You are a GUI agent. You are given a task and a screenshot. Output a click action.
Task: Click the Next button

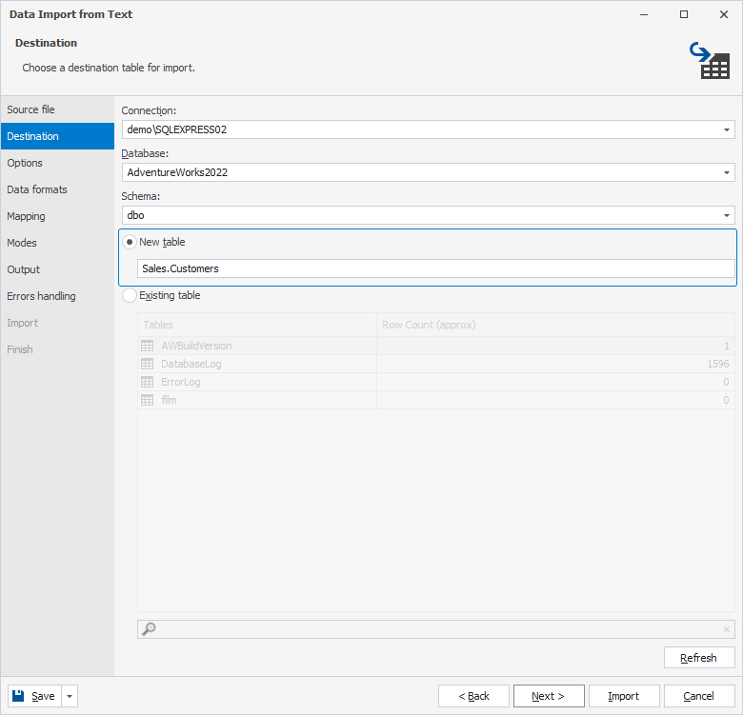(549, 696)
